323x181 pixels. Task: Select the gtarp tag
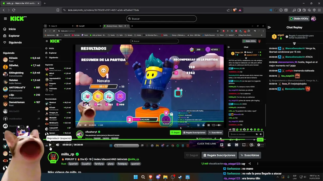pyautogui.click(x=111, y=164)
